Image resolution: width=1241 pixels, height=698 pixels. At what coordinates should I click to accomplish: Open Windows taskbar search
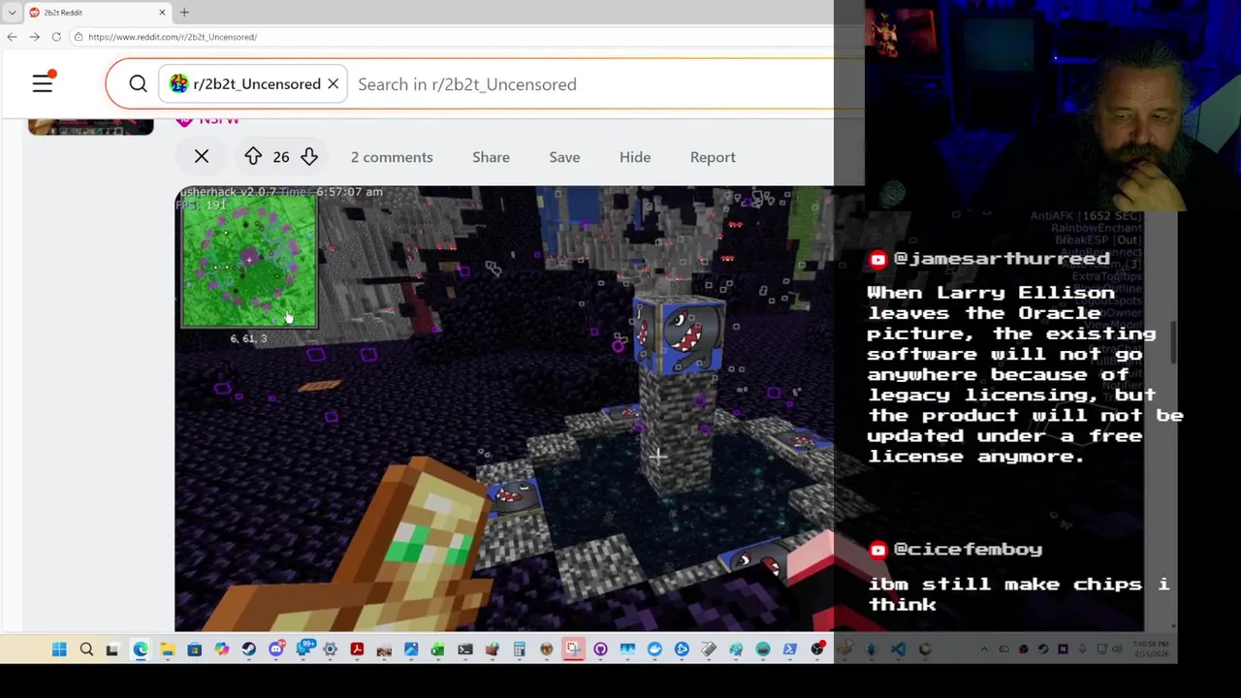pos(86,650)
